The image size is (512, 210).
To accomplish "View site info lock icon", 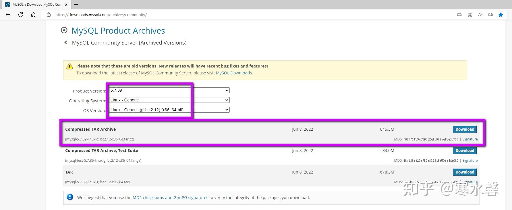I will (x=49, y=15).
